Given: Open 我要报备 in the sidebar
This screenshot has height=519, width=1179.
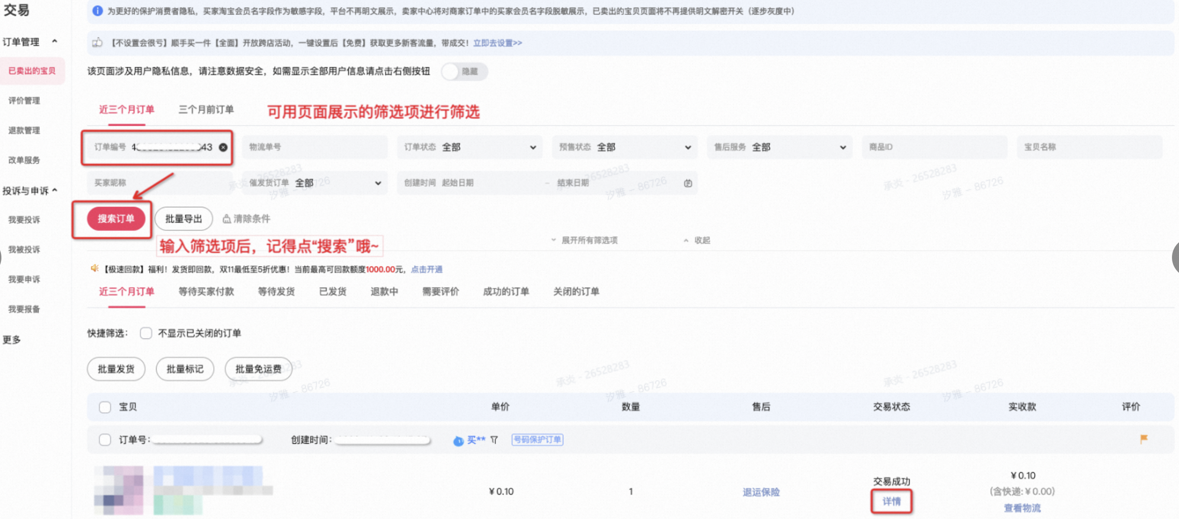Looking at the screenshot, I should (x=24, y=310).
